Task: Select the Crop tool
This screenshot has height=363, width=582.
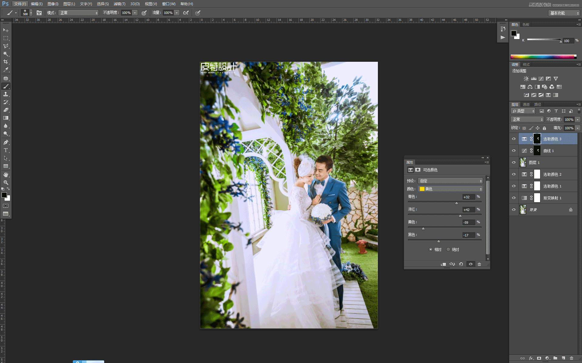Action: pyautogui.click(x=6, y=61)
